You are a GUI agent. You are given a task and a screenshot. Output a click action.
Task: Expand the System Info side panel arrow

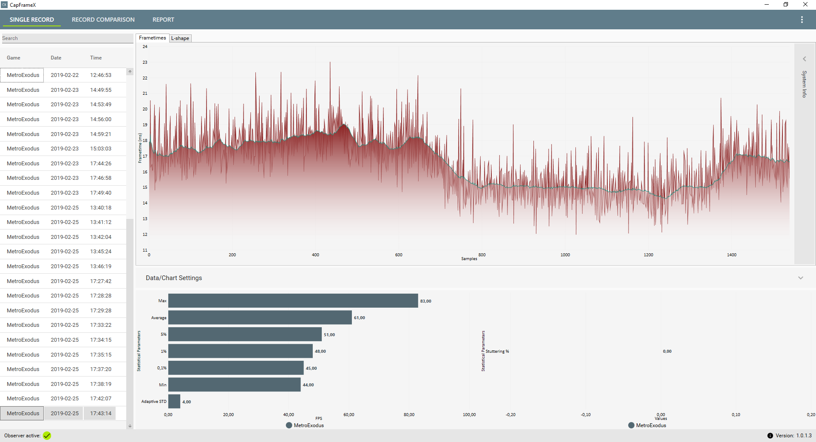[804, 59]
